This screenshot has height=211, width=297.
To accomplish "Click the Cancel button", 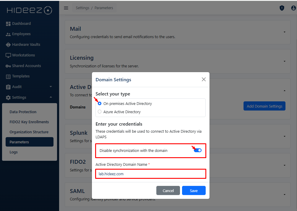I will click(x=168, y=191).
